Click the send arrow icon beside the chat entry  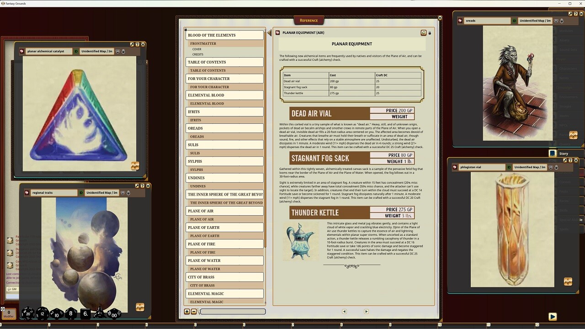click(553, 316)
